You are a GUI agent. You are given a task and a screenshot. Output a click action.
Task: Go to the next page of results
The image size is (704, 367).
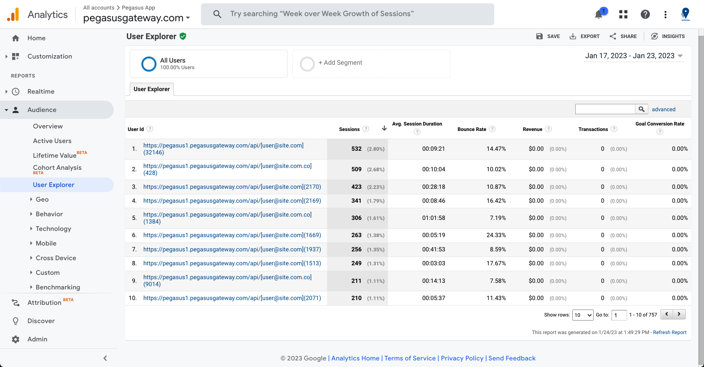coord(679,314)
